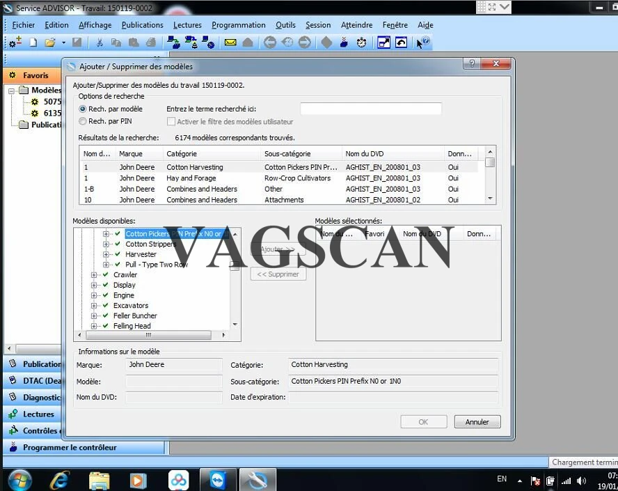
Task: Click the '<< Supprimer' button
Action: (x=278, y=274)
